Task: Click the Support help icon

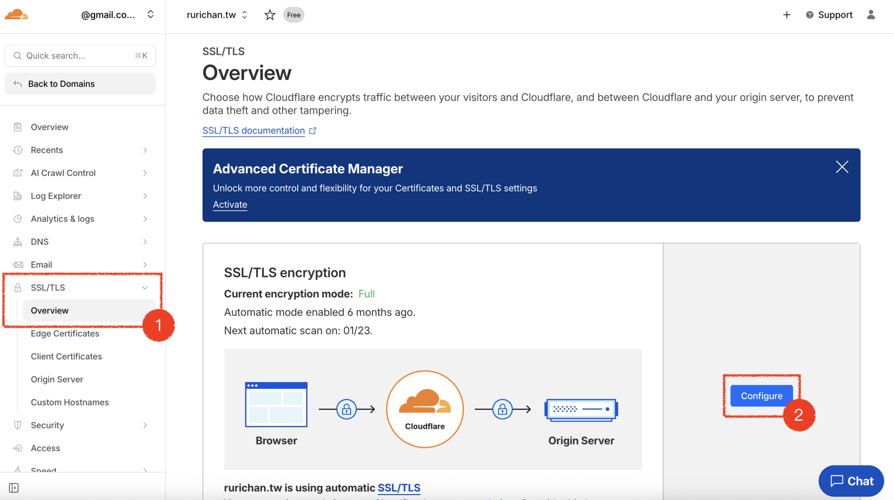Action: pos(809,15)
